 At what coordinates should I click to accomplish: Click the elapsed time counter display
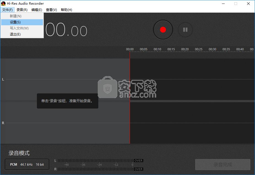[66, 30]
